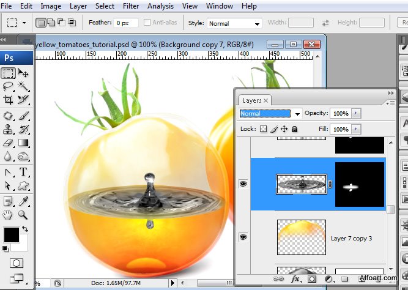Select the Eraser tool
The height and width of the screenshot is (290, 408).
pyautogui.click(x=9, y=143)
